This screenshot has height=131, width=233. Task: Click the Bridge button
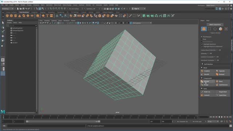pos(208,85)
